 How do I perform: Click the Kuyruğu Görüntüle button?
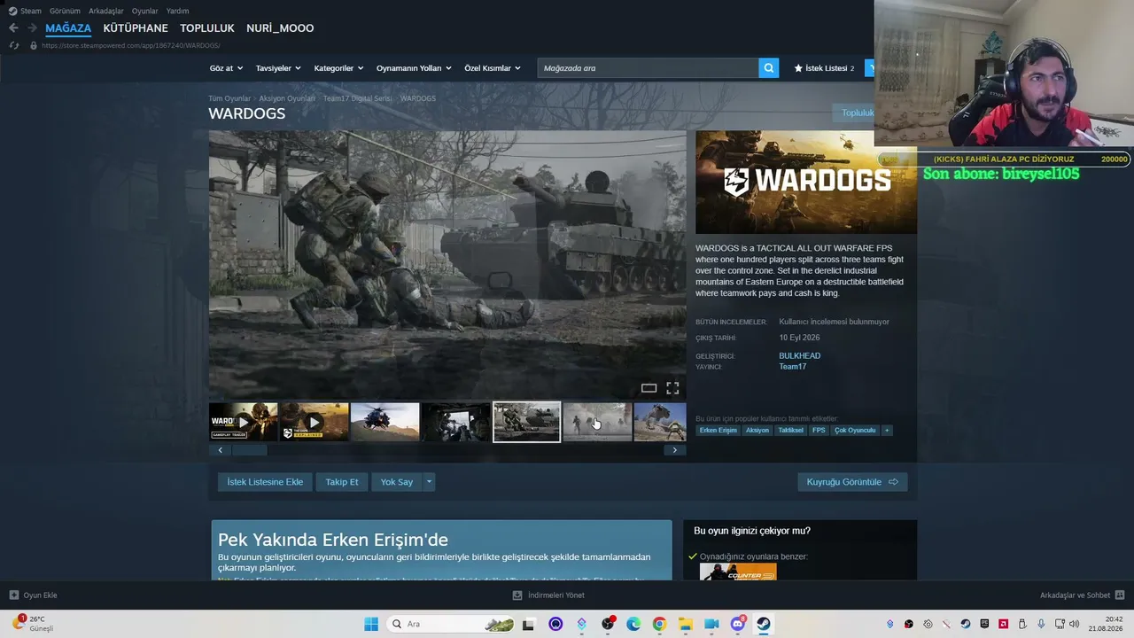pos(852,482)
